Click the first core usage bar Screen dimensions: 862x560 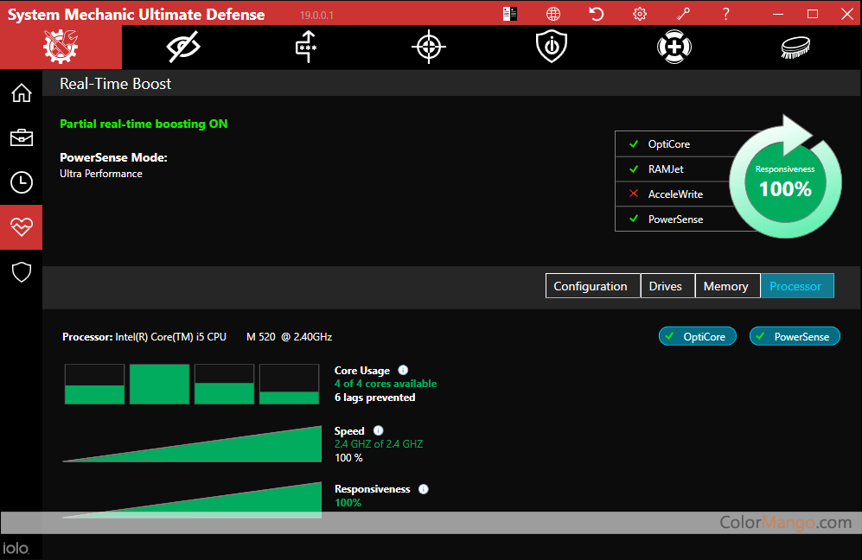click(94, 385)
